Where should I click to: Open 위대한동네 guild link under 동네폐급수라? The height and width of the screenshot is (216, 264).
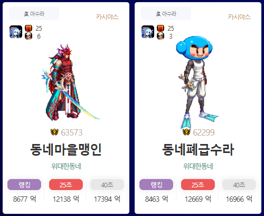click(x=198, y=166)
